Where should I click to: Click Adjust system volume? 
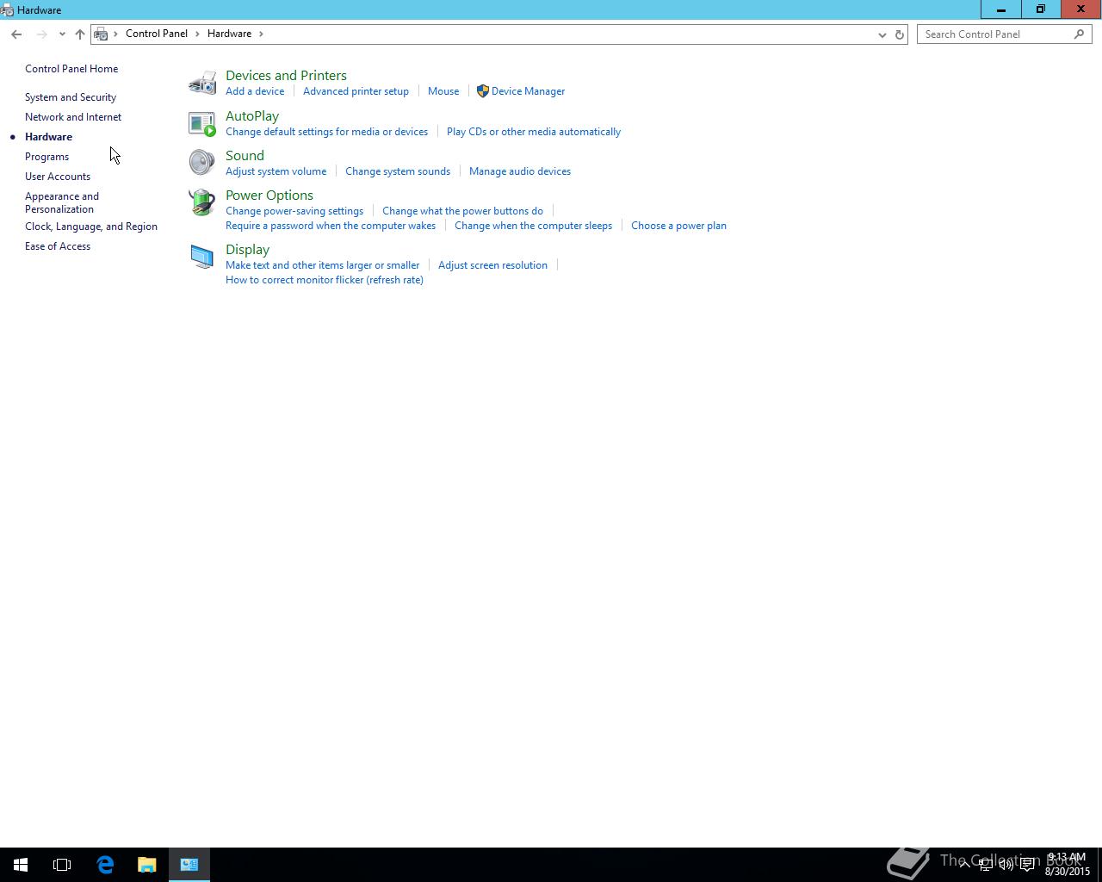(x=275, y=171)
